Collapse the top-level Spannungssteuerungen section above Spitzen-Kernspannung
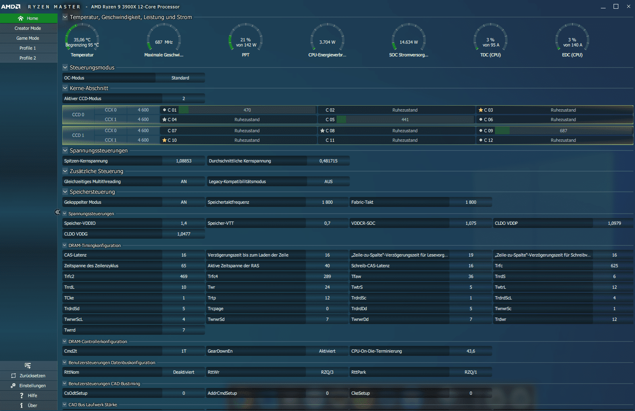 (x=65, y=151)
